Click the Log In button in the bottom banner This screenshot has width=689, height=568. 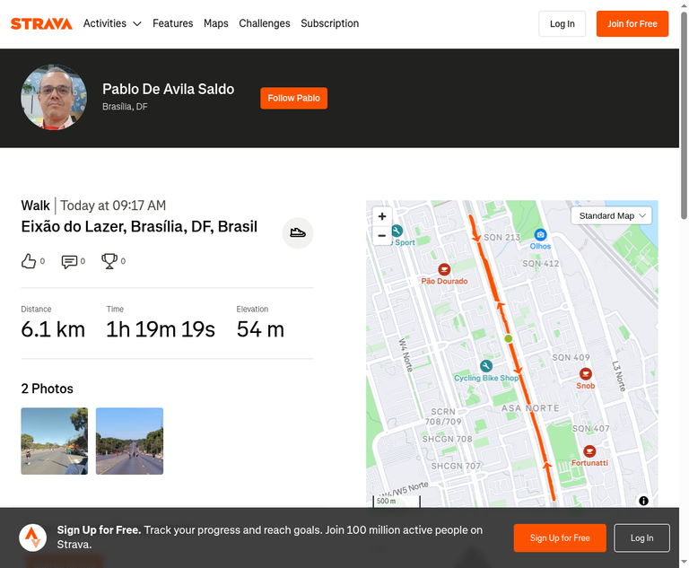point(642,537)
